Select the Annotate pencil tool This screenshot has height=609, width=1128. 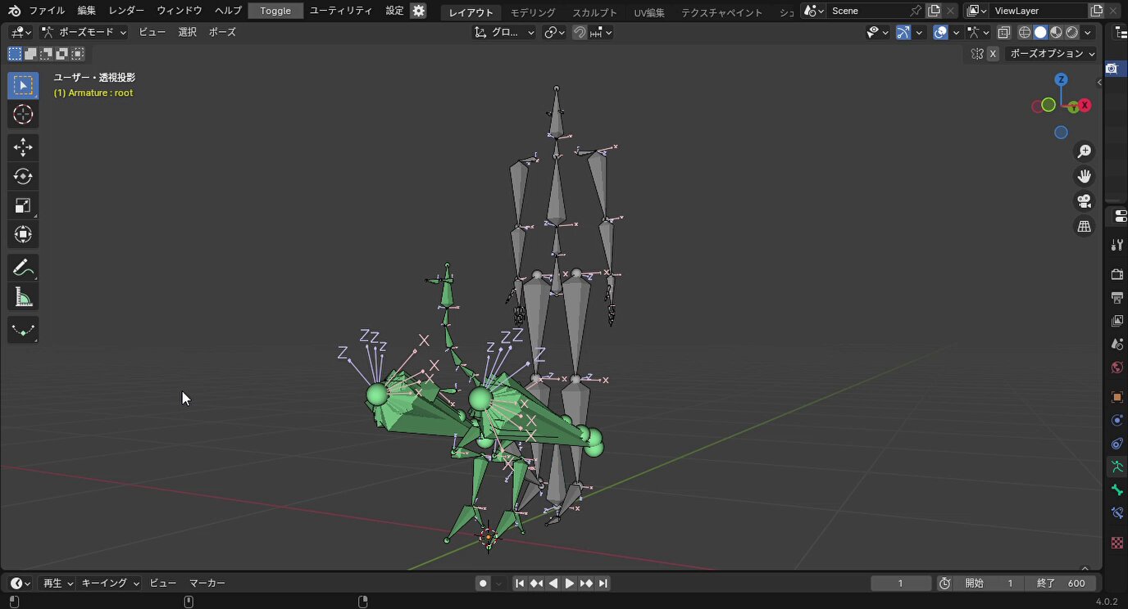point(23,268)
